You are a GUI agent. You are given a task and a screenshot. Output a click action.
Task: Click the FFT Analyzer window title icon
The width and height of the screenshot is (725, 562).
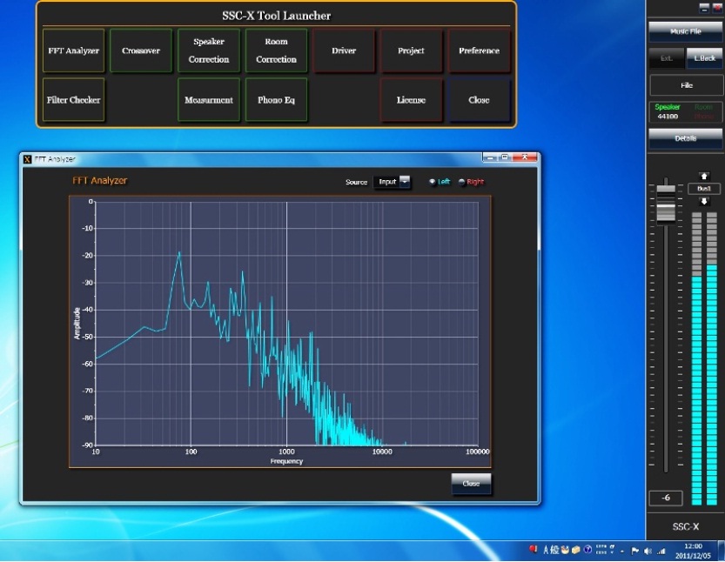tap(27, 159)
